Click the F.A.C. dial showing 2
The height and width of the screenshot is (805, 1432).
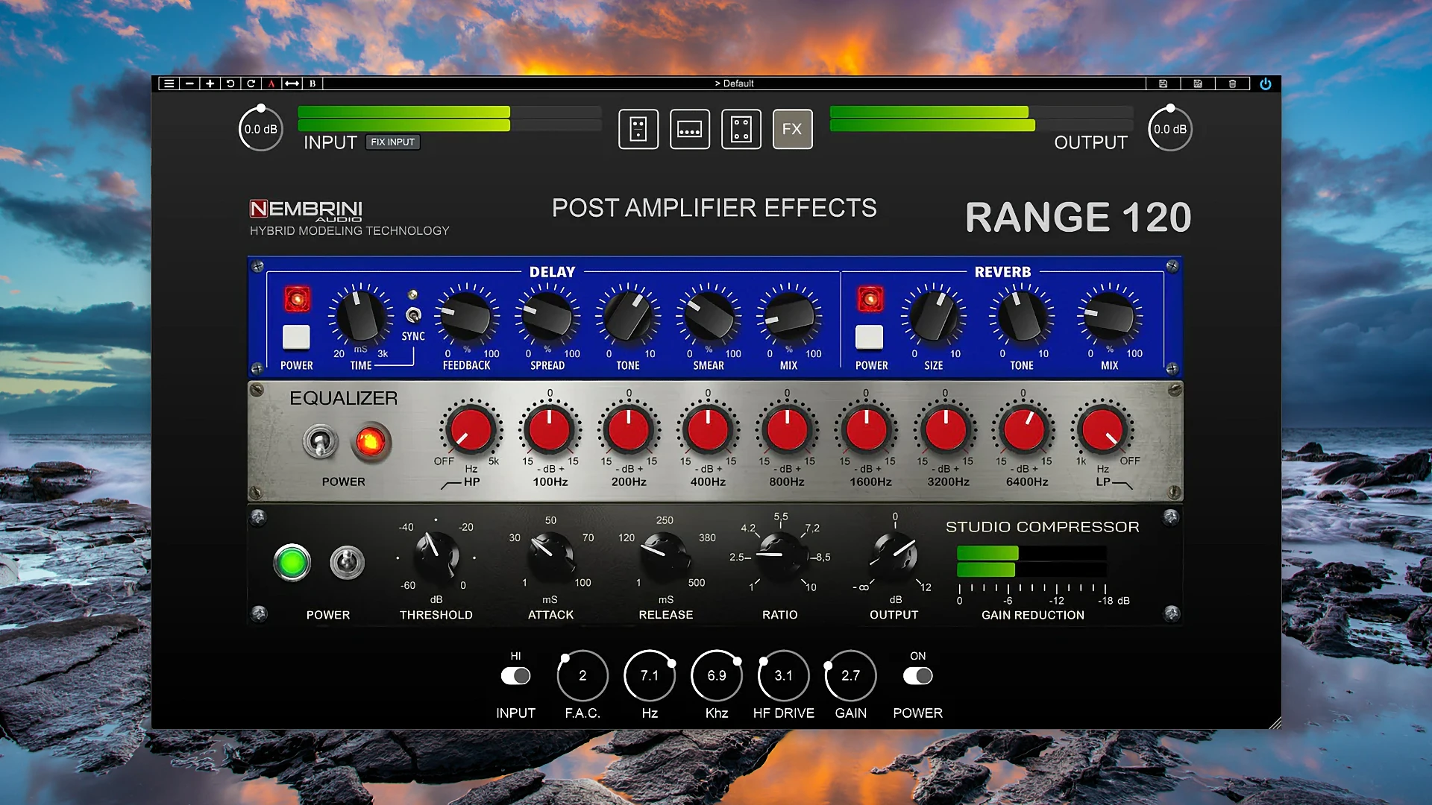click(x=582, y=675)
